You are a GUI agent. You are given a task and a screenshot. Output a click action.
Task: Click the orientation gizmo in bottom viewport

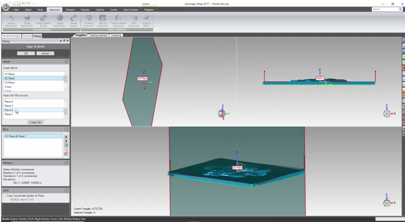pyautogui.click(x=387, y=203)
